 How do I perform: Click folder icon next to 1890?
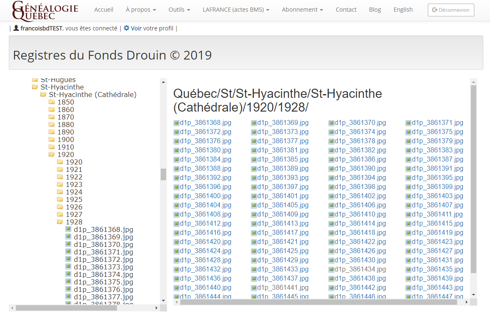pyautogui.click(x=52, y=132)
